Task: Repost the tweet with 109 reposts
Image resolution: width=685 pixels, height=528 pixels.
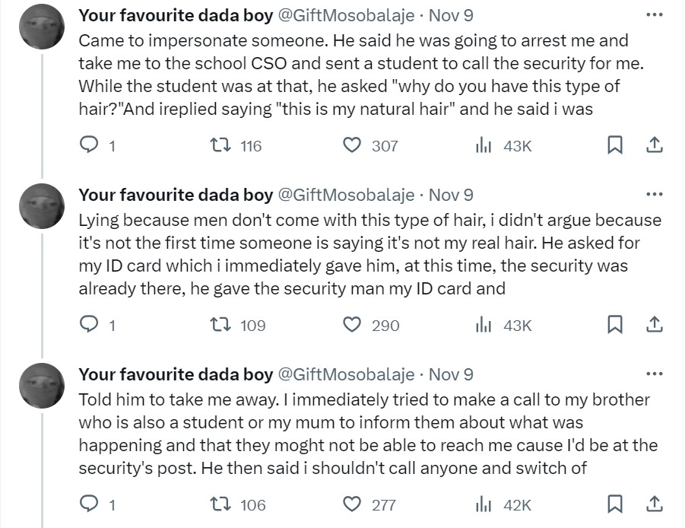Action: [x=220, y=326]
